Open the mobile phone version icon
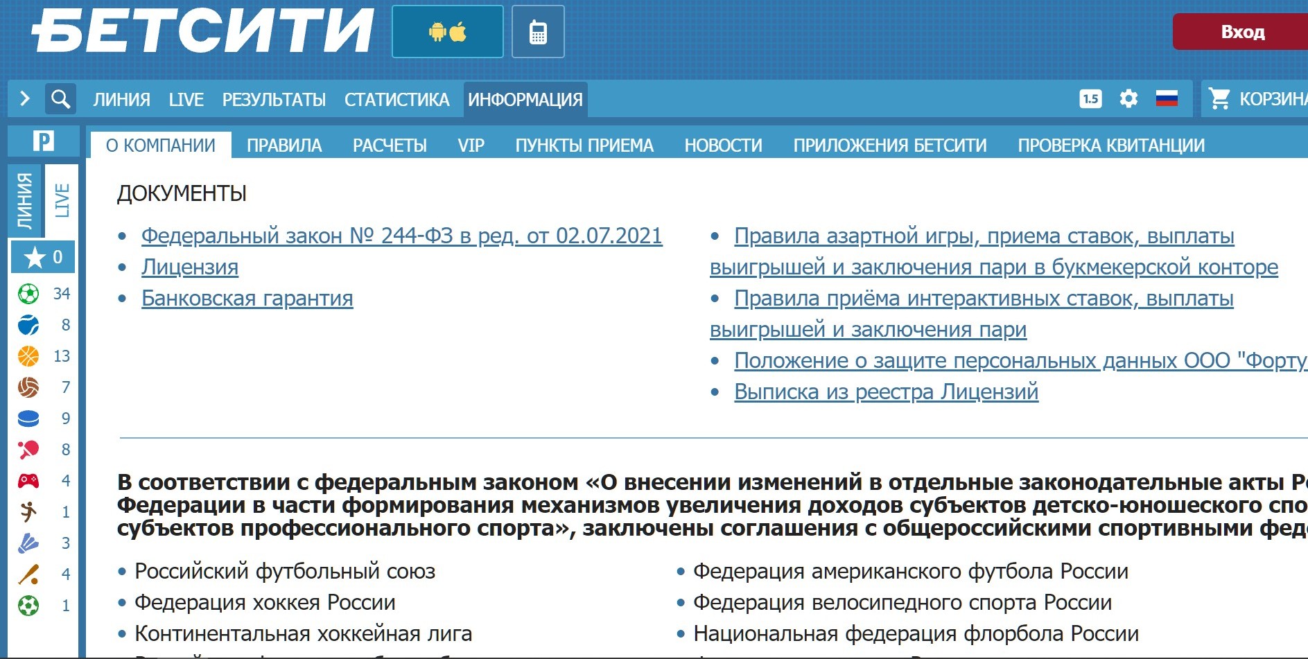The height and width of the screenshot is (659, 1308). pyautogui.click(x=538, y=32)
